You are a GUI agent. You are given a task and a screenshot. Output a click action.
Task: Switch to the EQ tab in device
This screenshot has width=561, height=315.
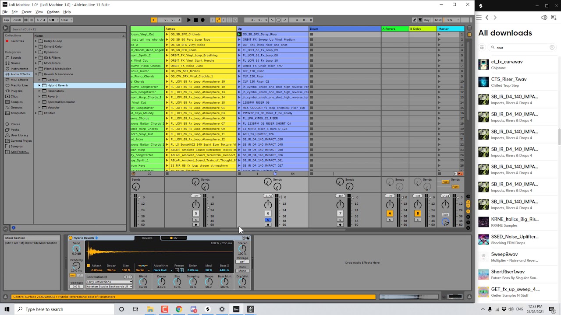click(x=174, y=238)
